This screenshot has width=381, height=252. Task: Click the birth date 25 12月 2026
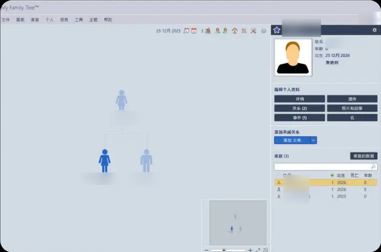point(337,55)
